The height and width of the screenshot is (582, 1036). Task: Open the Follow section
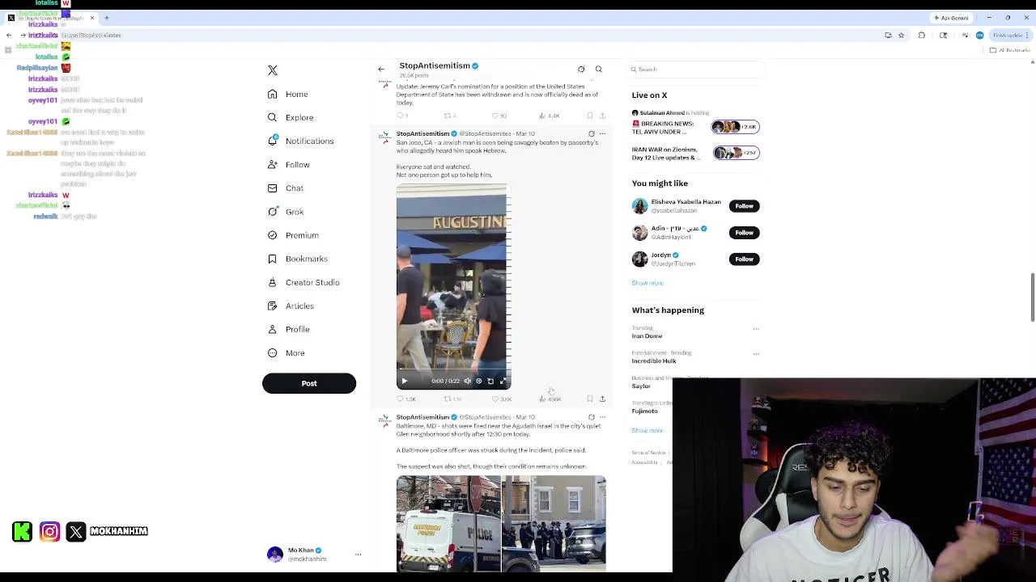pyautogui.click(x=289, y=164)
